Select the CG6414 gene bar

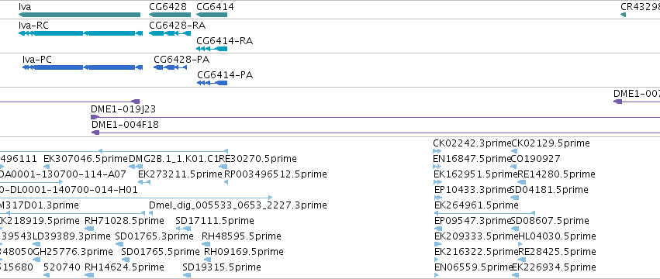click(x=212, y=15)
